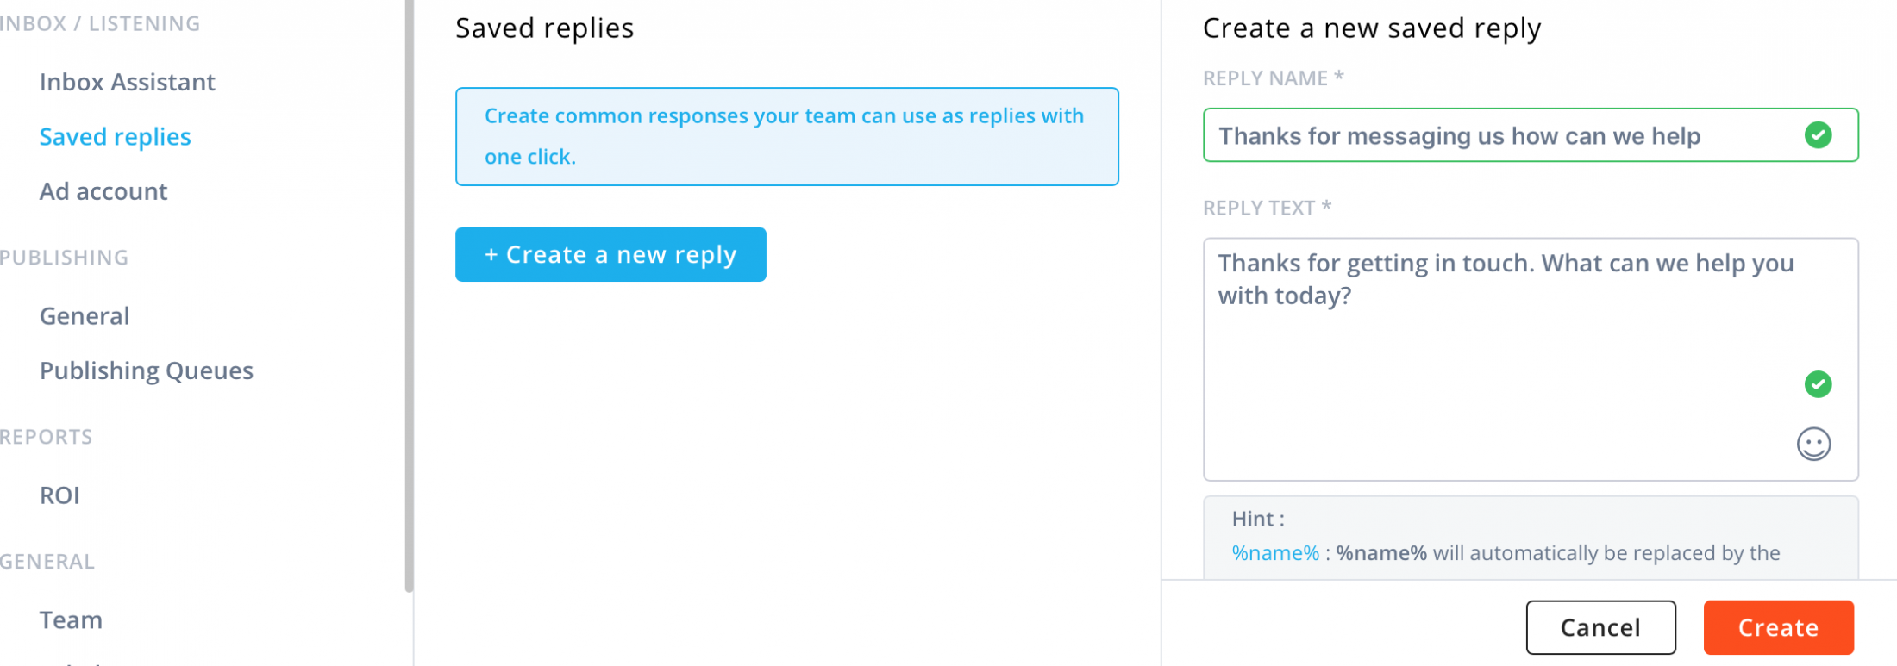Go to Ad account settings
The image size is (1897, 666).
point(103,191)
